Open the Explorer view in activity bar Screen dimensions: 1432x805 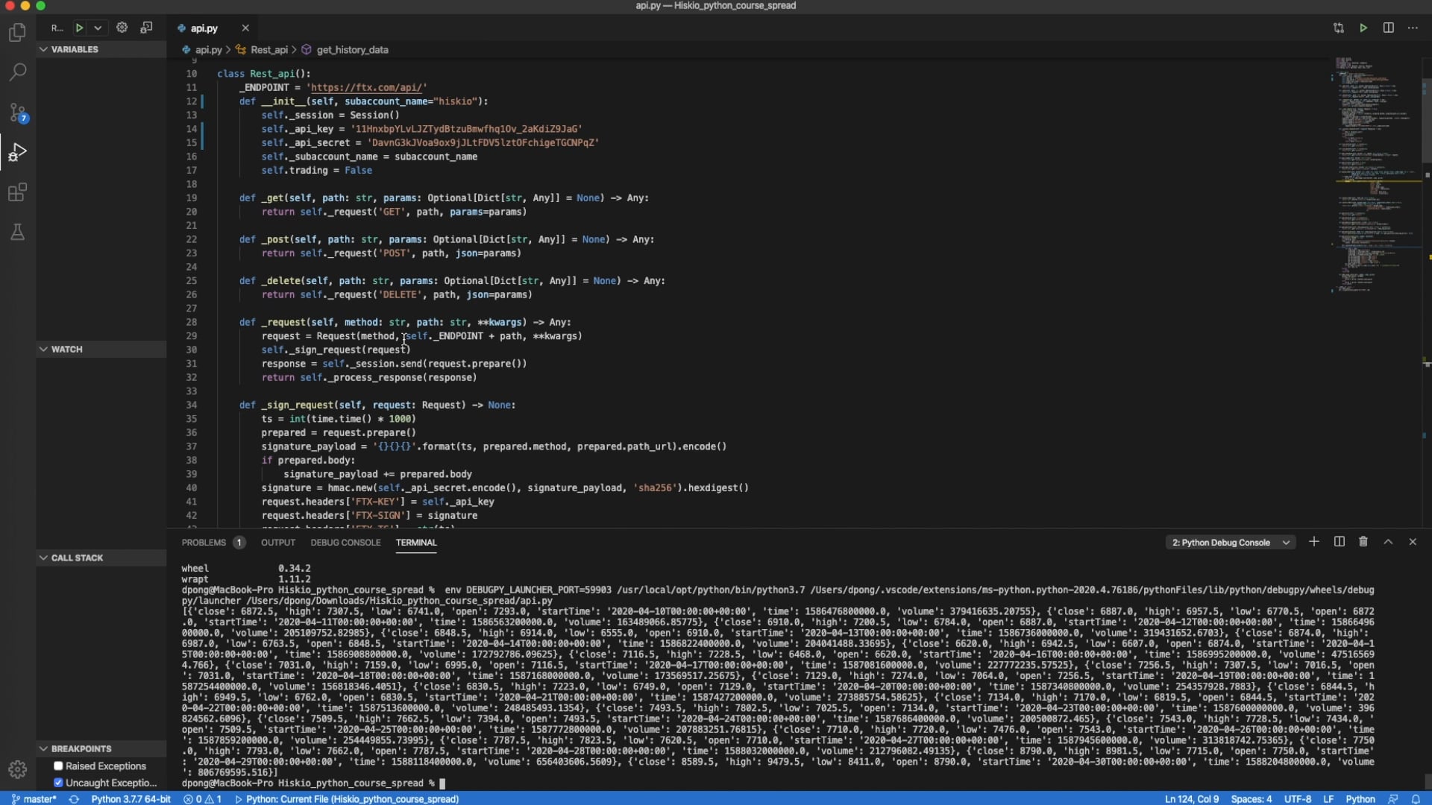(x=17, y=32)
